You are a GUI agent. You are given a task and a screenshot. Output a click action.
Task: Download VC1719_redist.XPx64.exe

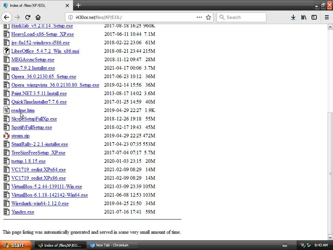click(x=38, y=170)
